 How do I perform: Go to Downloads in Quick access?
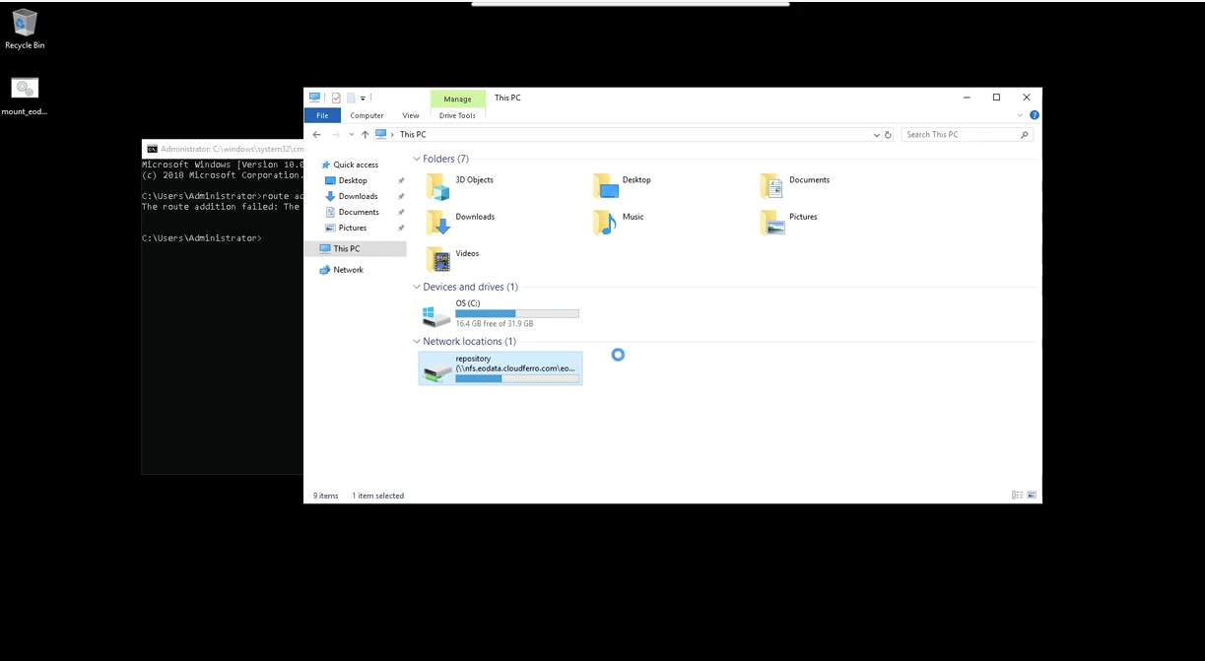[x=358, y=196]
